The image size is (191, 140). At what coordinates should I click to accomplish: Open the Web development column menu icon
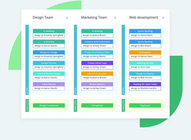[163, 18]
